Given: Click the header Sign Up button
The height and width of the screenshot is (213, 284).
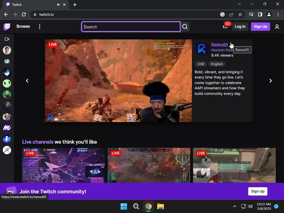Looking at the screenshot, I should tap(260, 27).
